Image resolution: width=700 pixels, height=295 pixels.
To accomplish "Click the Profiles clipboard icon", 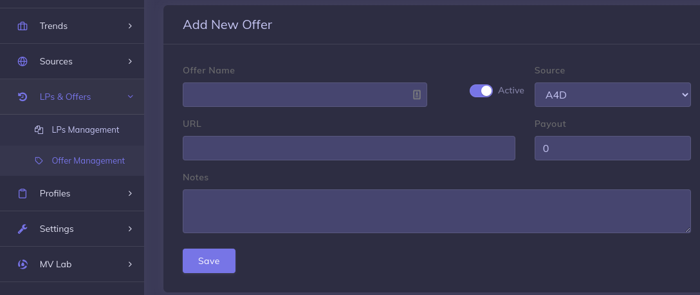I will [23, 194].
